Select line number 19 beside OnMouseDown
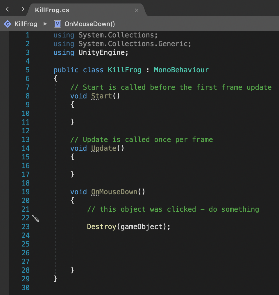 coord(26,192)
